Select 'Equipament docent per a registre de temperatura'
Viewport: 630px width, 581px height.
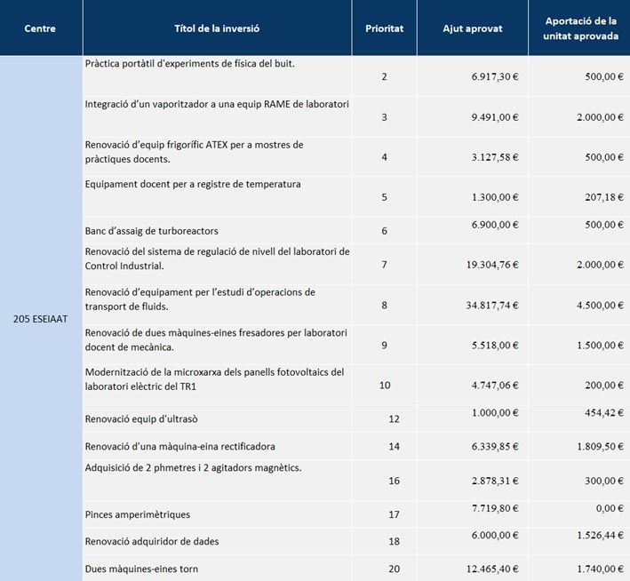[193, 185]
